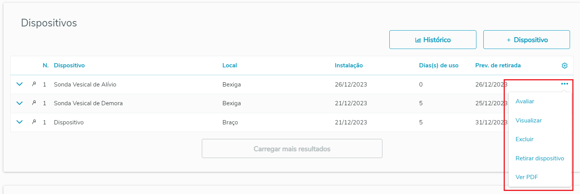Open Ver PDF from the actions menu

[526, 177]
